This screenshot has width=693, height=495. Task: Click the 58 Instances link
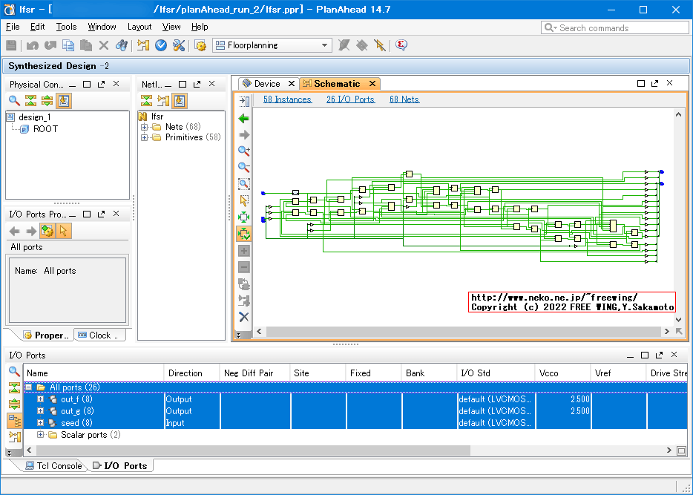(287, 99)
